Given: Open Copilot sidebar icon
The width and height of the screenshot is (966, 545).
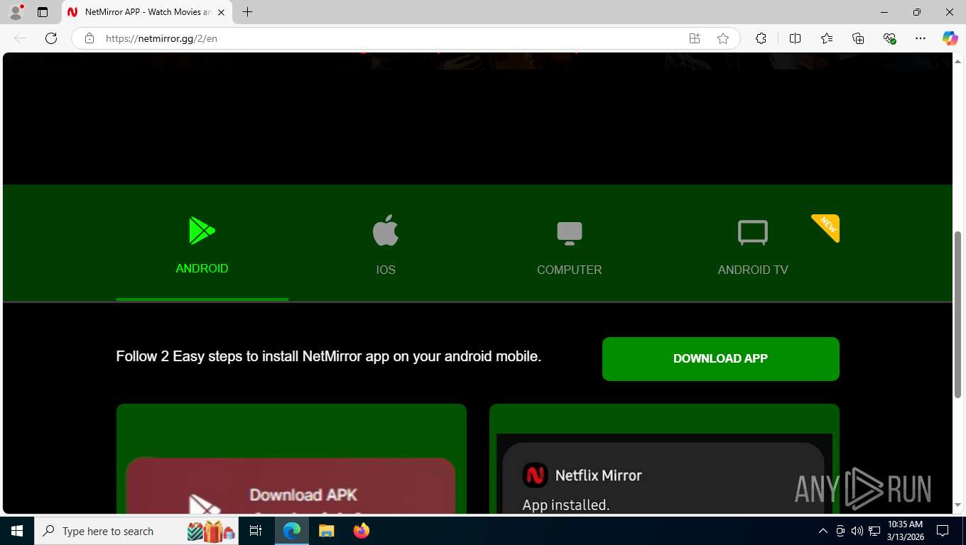Looking at the screenshot, I should pos(950,38).
